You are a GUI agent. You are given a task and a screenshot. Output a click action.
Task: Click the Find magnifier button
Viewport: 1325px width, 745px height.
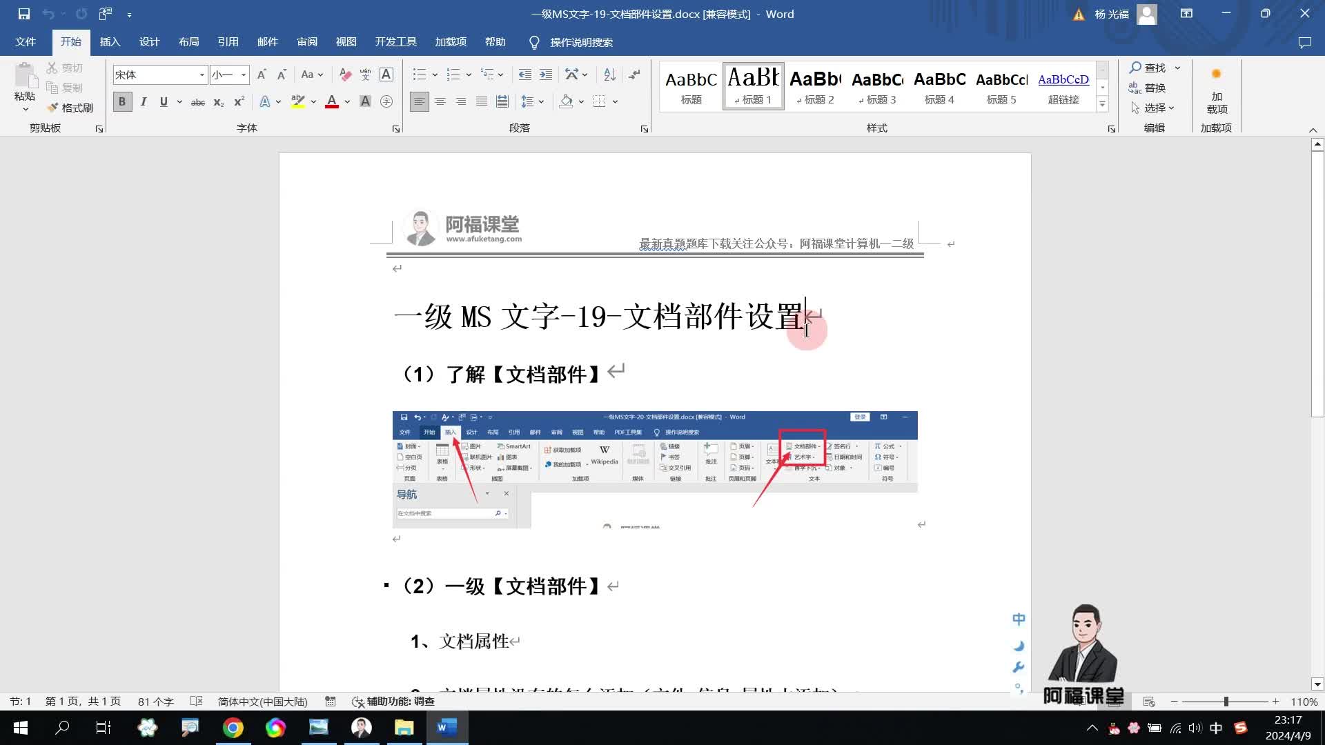(1148, 68)
